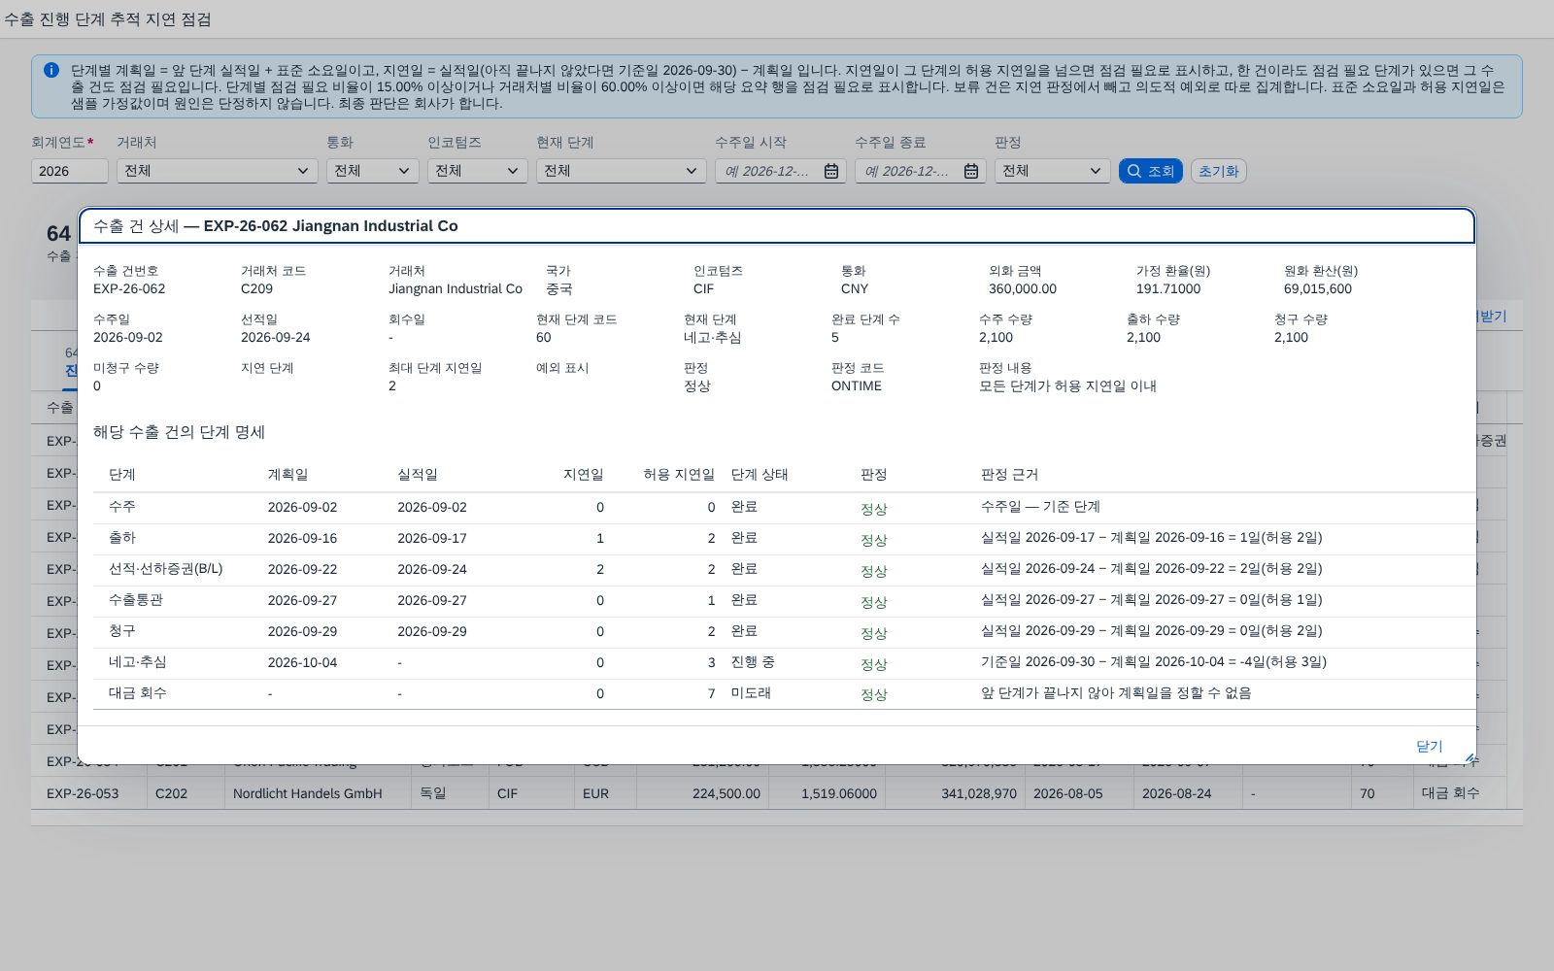The width and height of the screenshot is (1554, 971).
Task: Select the 수출통관 stage row
Action: click(x=785, y=601)
